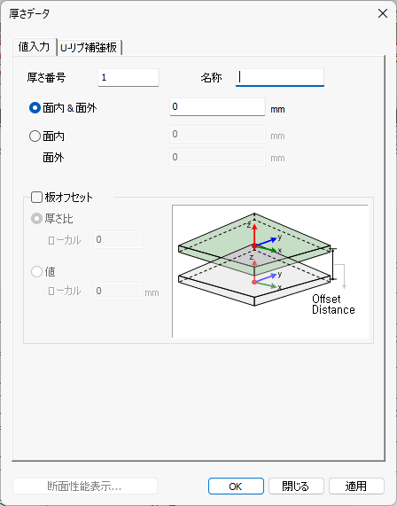Click the 面内 & 面外 thickness mm field
The height and width of the screenshot is (506, 397).
tap(217, 107)
